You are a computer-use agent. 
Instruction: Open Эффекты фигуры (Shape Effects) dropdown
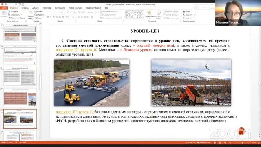[x=171, y=18]
